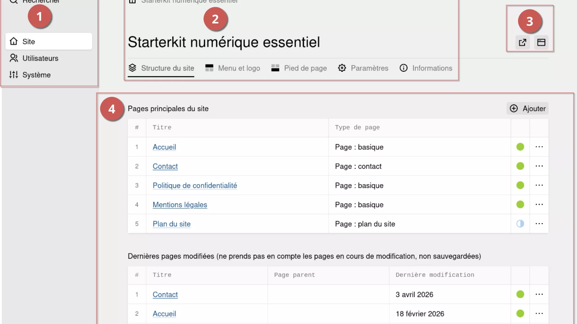Toggle status dot of Contact dated 3 avril 2026
Viewport: 577px width, 324px height.
pos(520,294)
